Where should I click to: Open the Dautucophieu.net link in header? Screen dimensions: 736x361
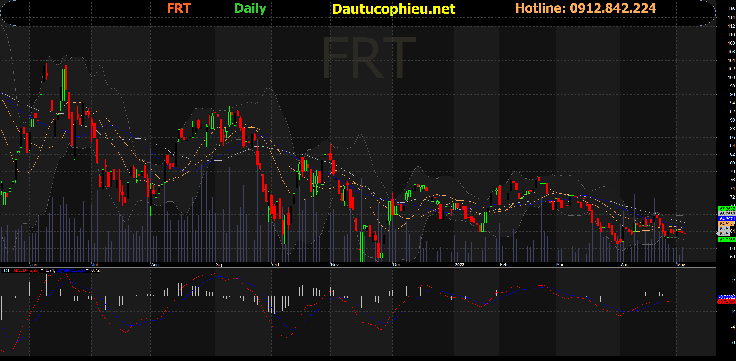coord(393,9)
